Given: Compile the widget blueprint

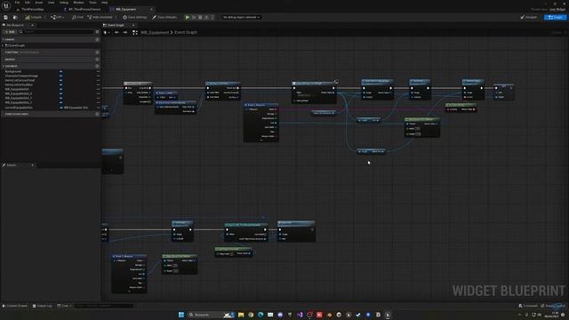Looking at the screenshot, I should [34, 17].
